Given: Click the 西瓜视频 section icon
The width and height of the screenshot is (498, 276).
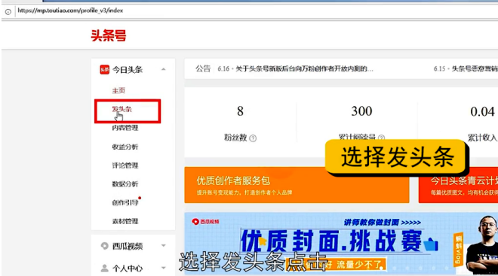Looking at the screenshot, I should pyautogui.click(x=104, y=246).
